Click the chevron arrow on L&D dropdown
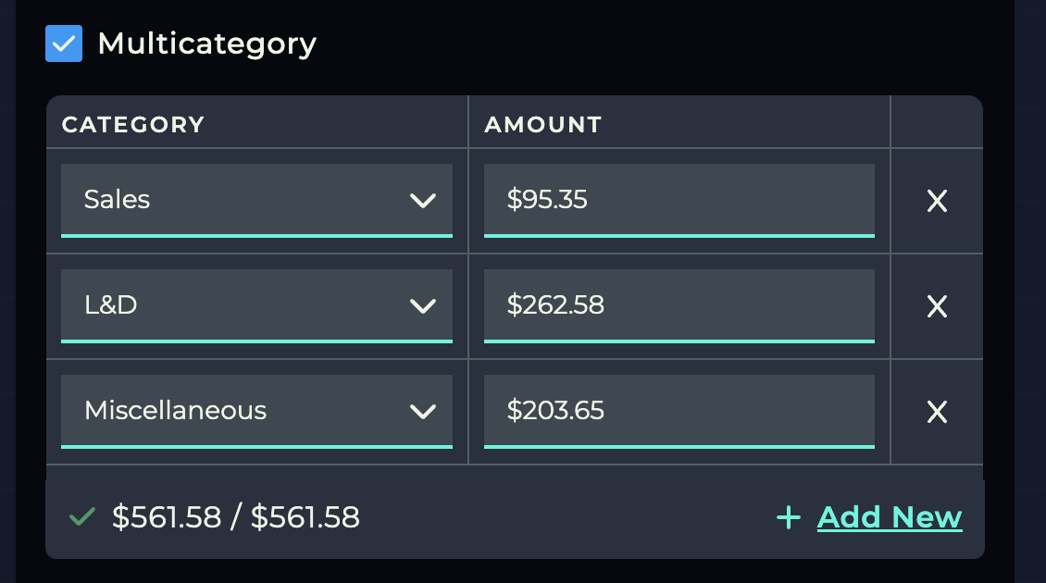 click(423, 305)
